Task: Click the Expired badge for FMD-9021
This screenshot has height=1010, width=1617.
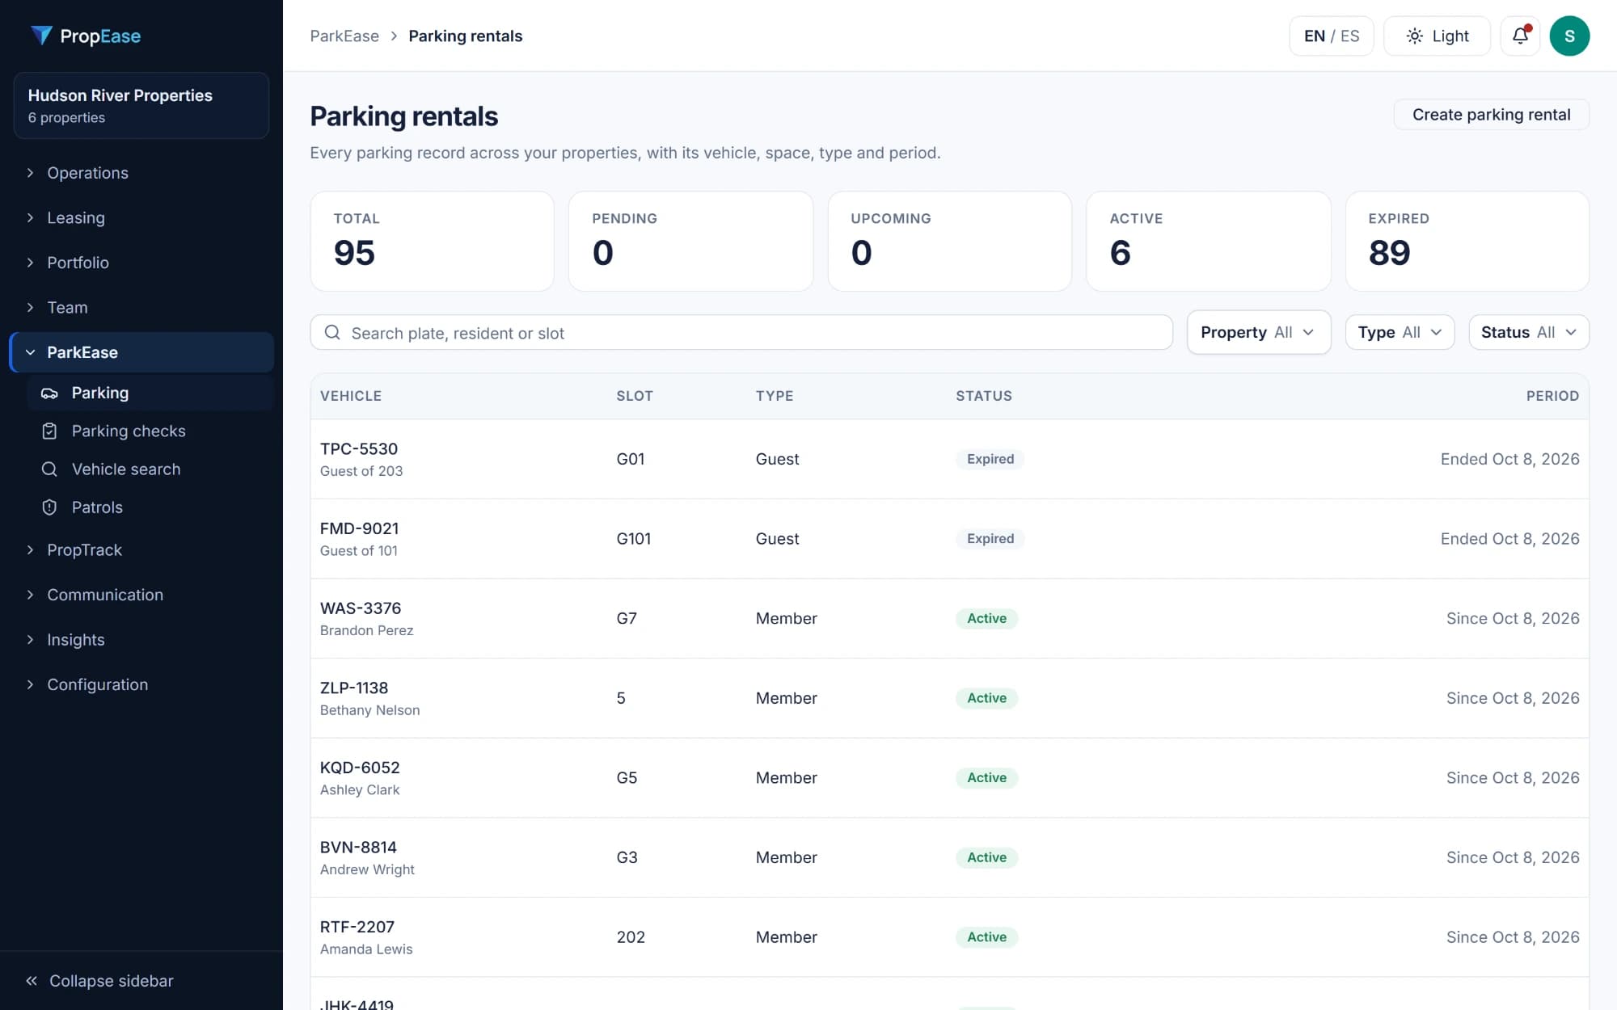Action: pyautogui.click(x=990, y=539)
